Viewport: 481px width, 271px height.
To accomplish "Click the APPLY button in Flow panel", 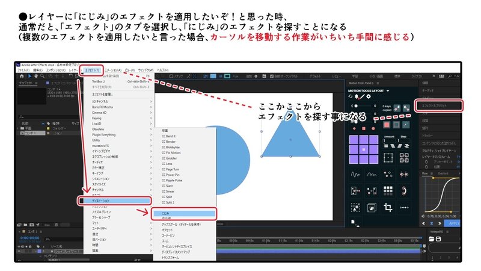I will click(453, 223).
